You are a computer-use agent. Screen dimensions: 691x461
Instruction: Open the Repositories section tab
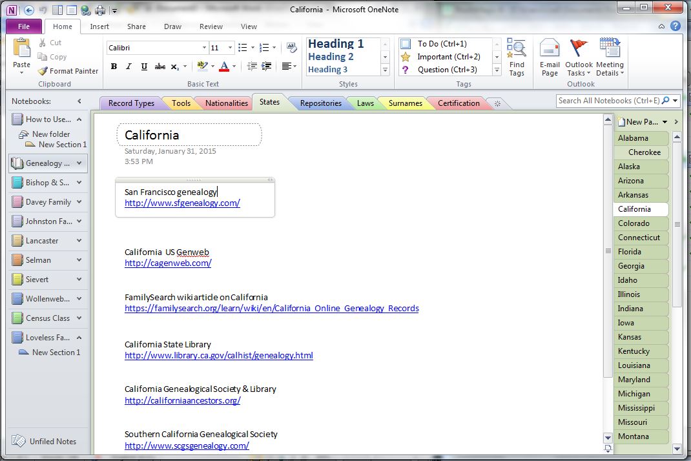321,103
